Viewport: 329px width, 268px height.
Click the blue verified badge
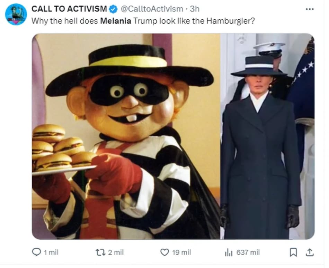(x=114, y=9)
